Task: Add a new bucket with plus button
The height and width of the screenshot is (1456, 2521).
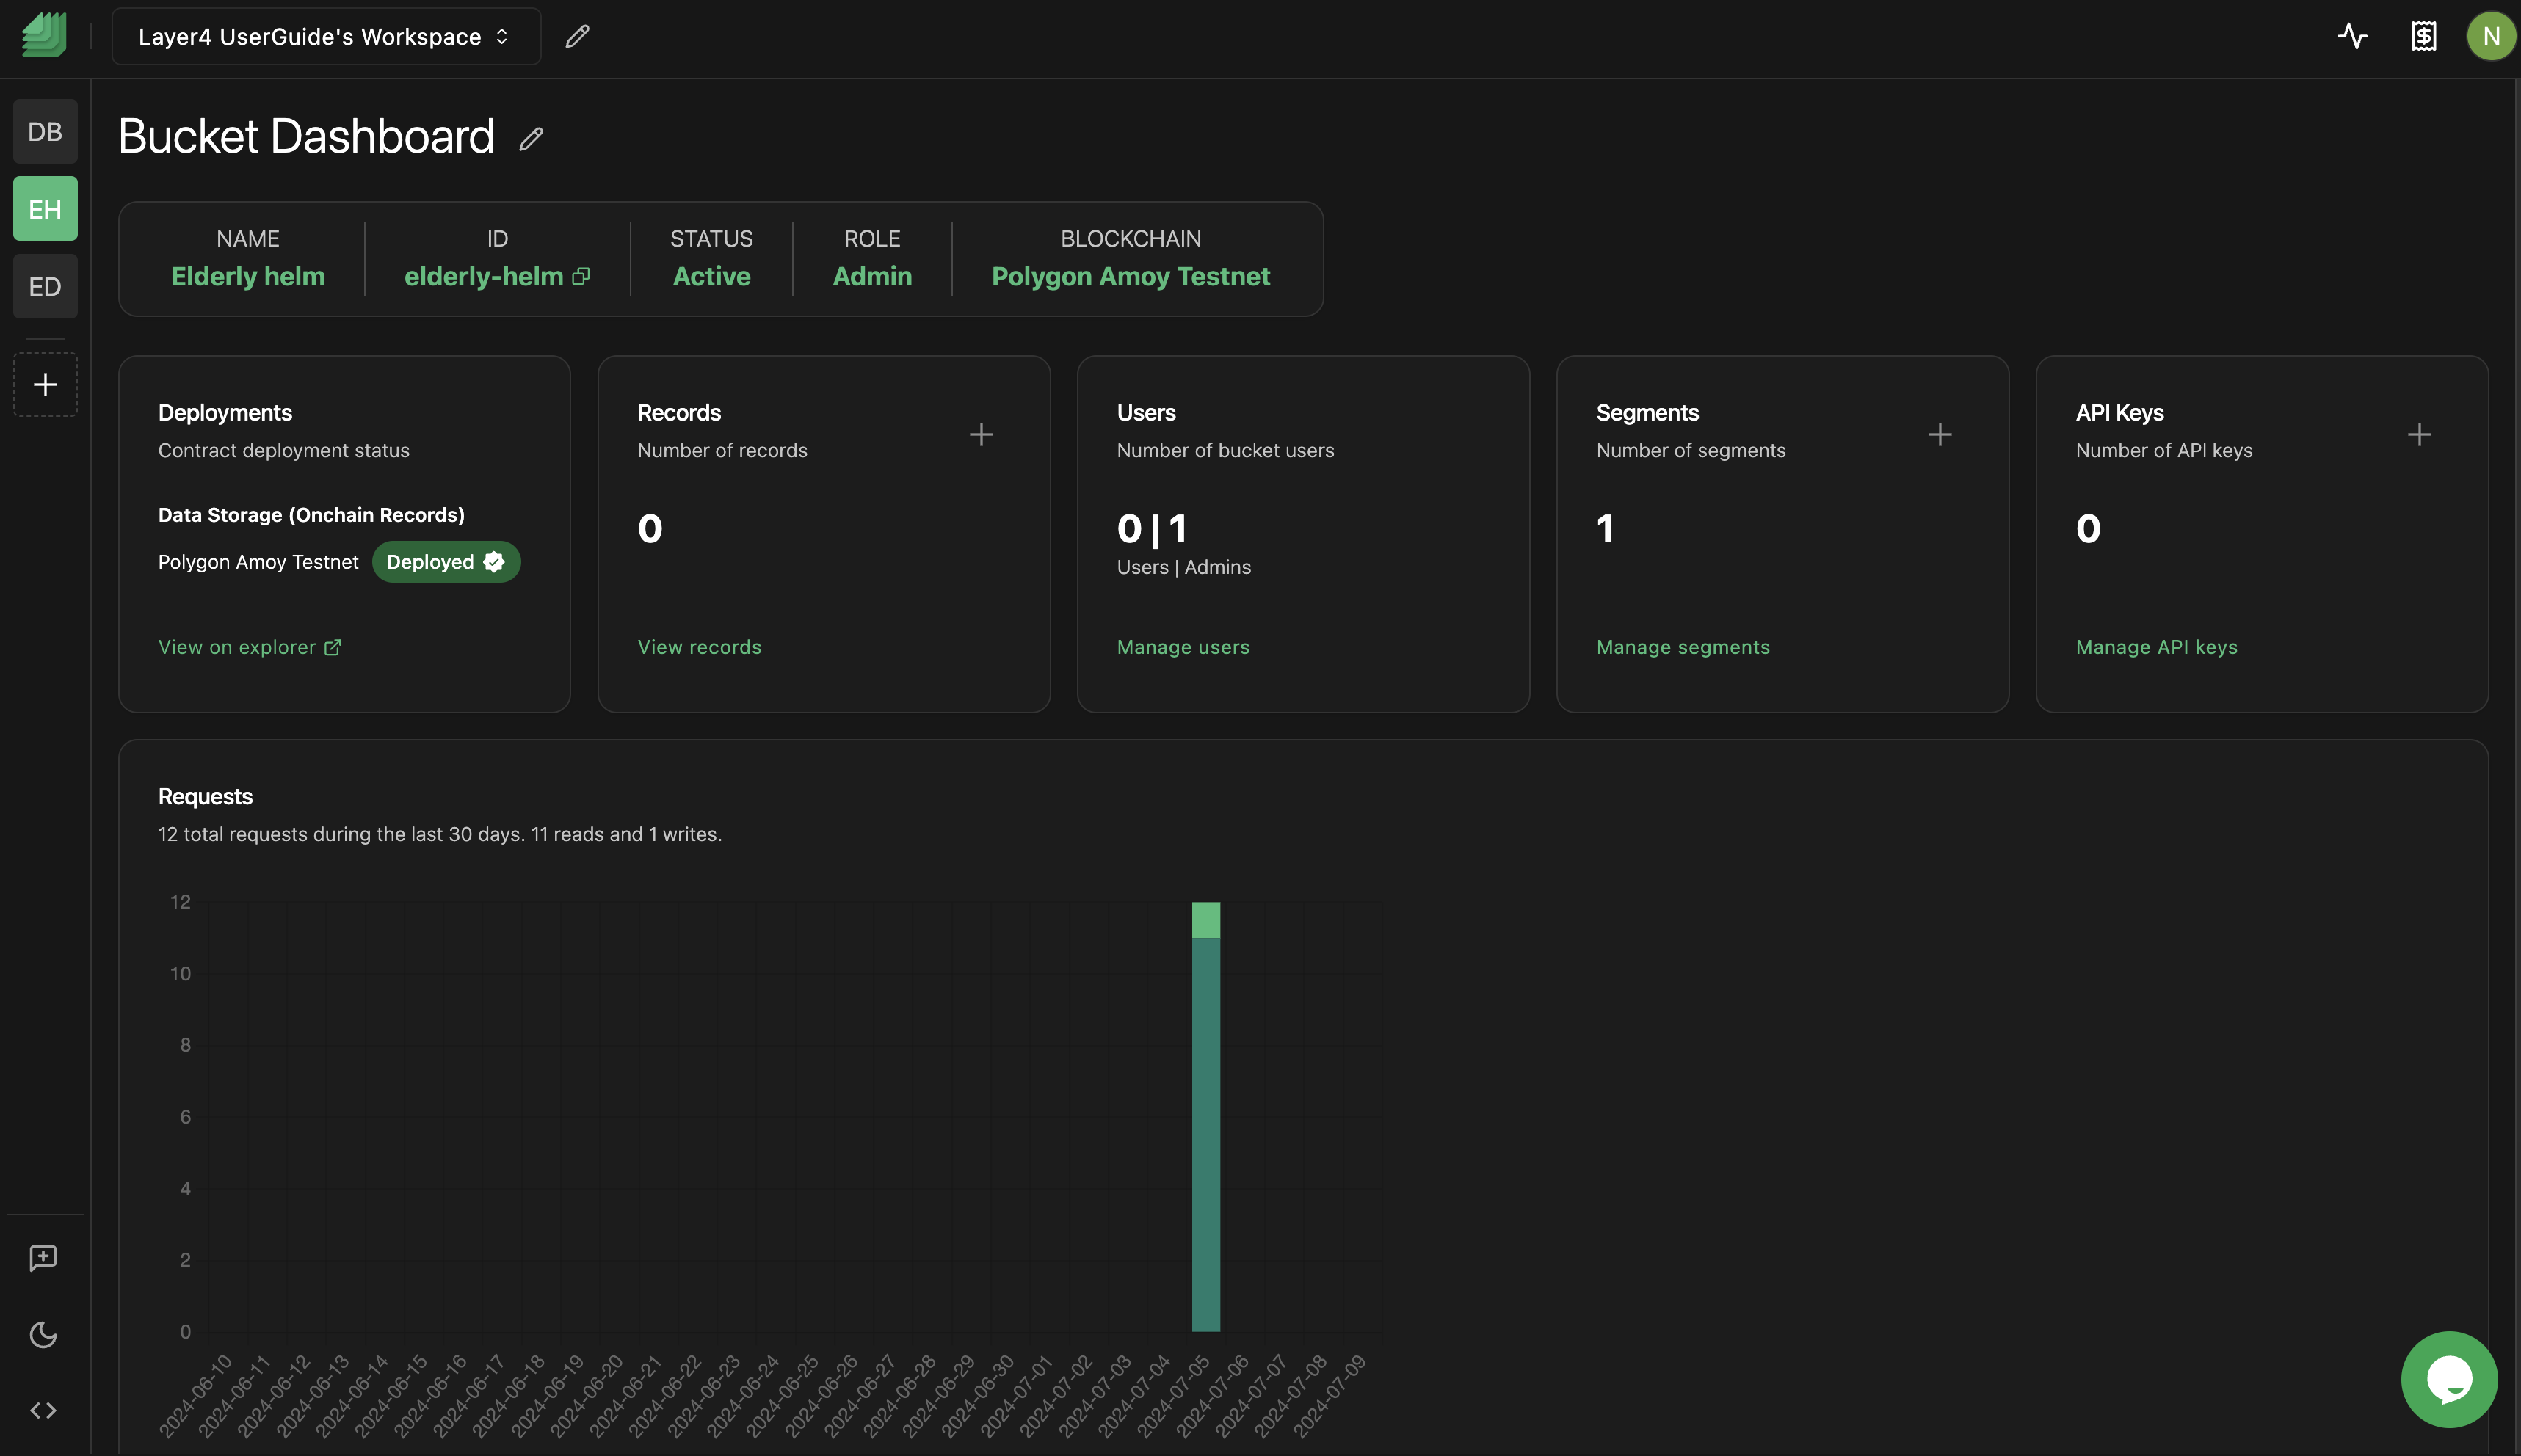Action: (x=45, y=385)
